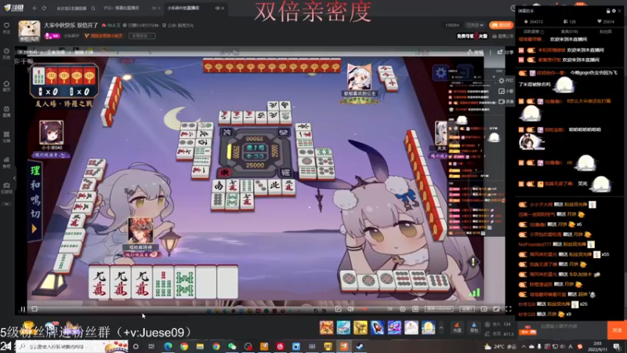This screenshot has height=353, width=627.
Task: Click the orange button beside 已关注
Action: click(501, 25)
